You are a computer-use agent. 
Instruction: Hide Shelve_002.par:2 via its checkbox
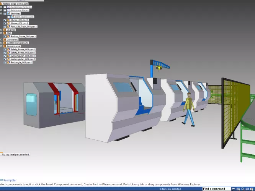[5, 23]
